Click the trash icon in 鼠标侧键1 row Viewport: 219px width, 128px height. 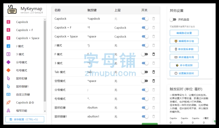point(154,117)
